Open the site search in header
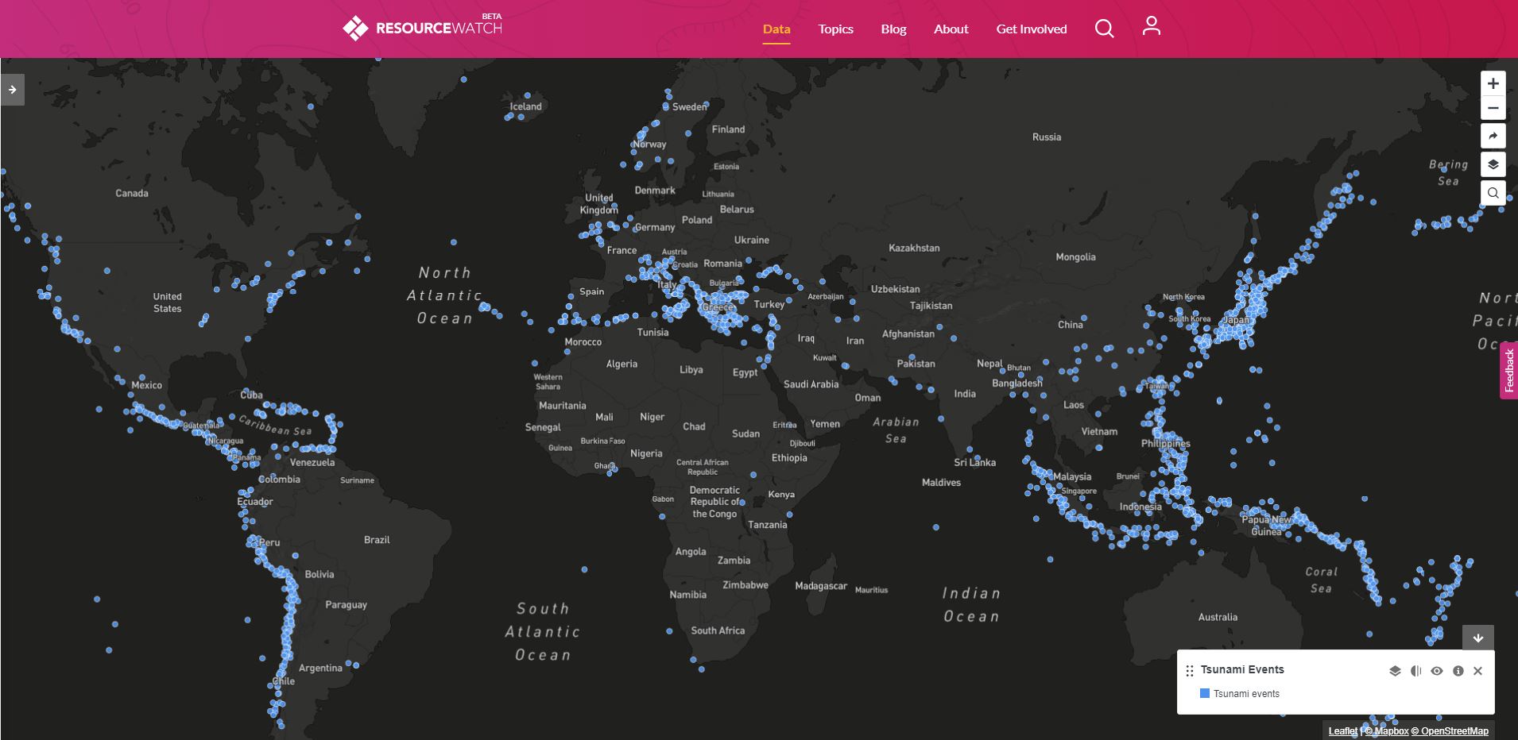This screenshot has height=740, width=1518. point(1104,29)
